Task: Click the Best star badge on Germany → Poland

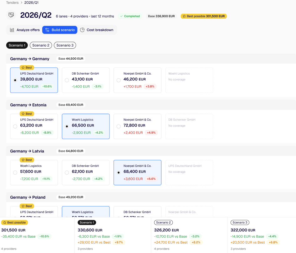Action: pyautogui.click(x=27, y=206)
